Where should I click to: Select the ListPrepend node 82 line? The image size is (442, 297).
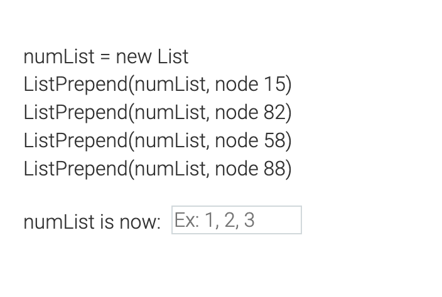pos(158,113)
